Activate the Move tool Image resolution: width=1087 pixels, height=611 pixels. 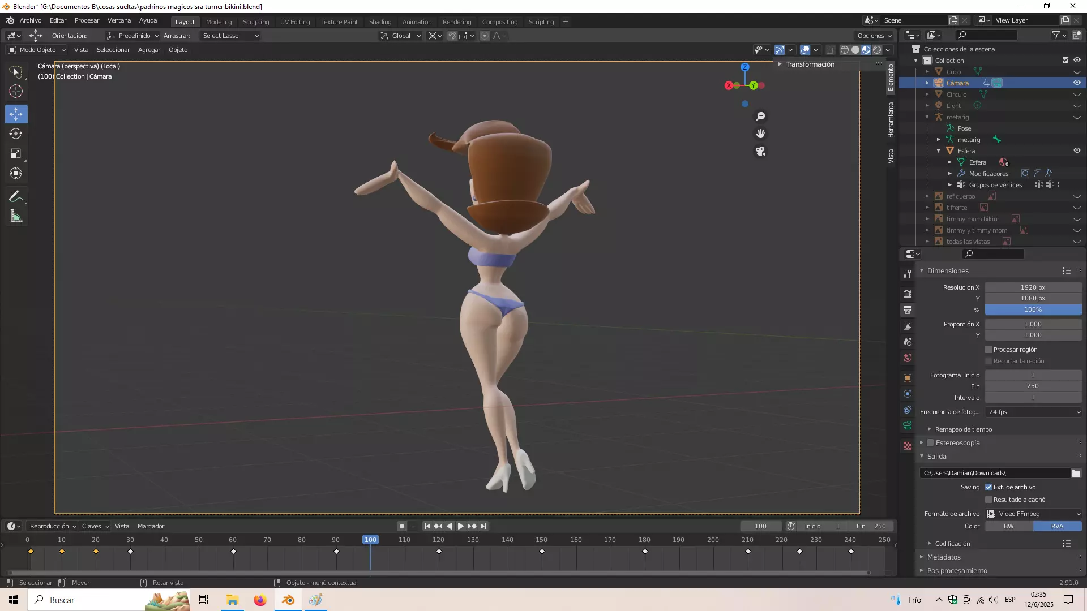pos(16,114)
